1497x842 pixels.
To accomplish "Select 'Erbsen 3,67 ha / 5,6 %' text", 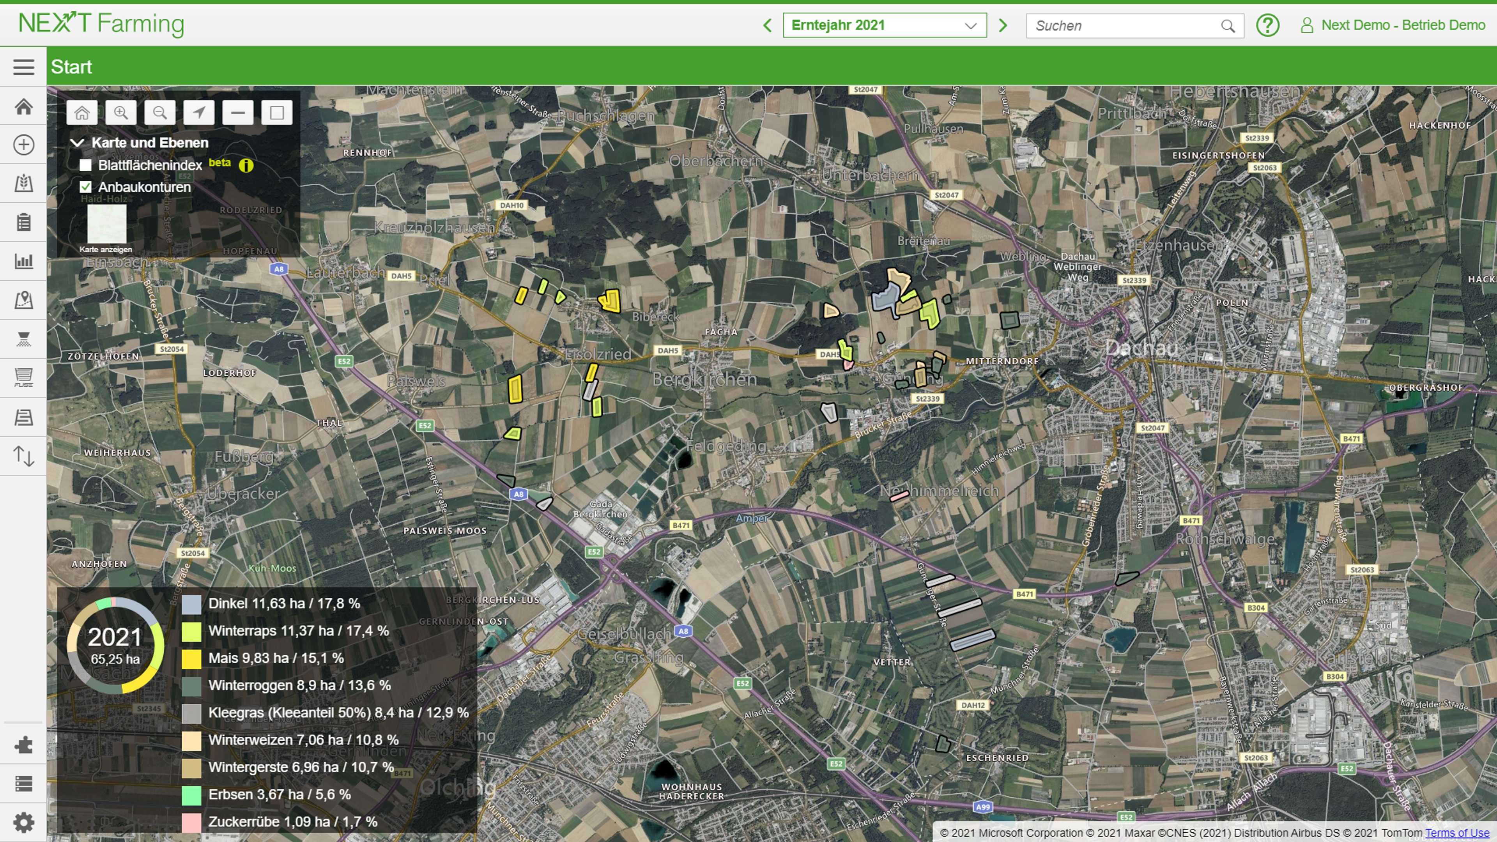I will [280, 794].
